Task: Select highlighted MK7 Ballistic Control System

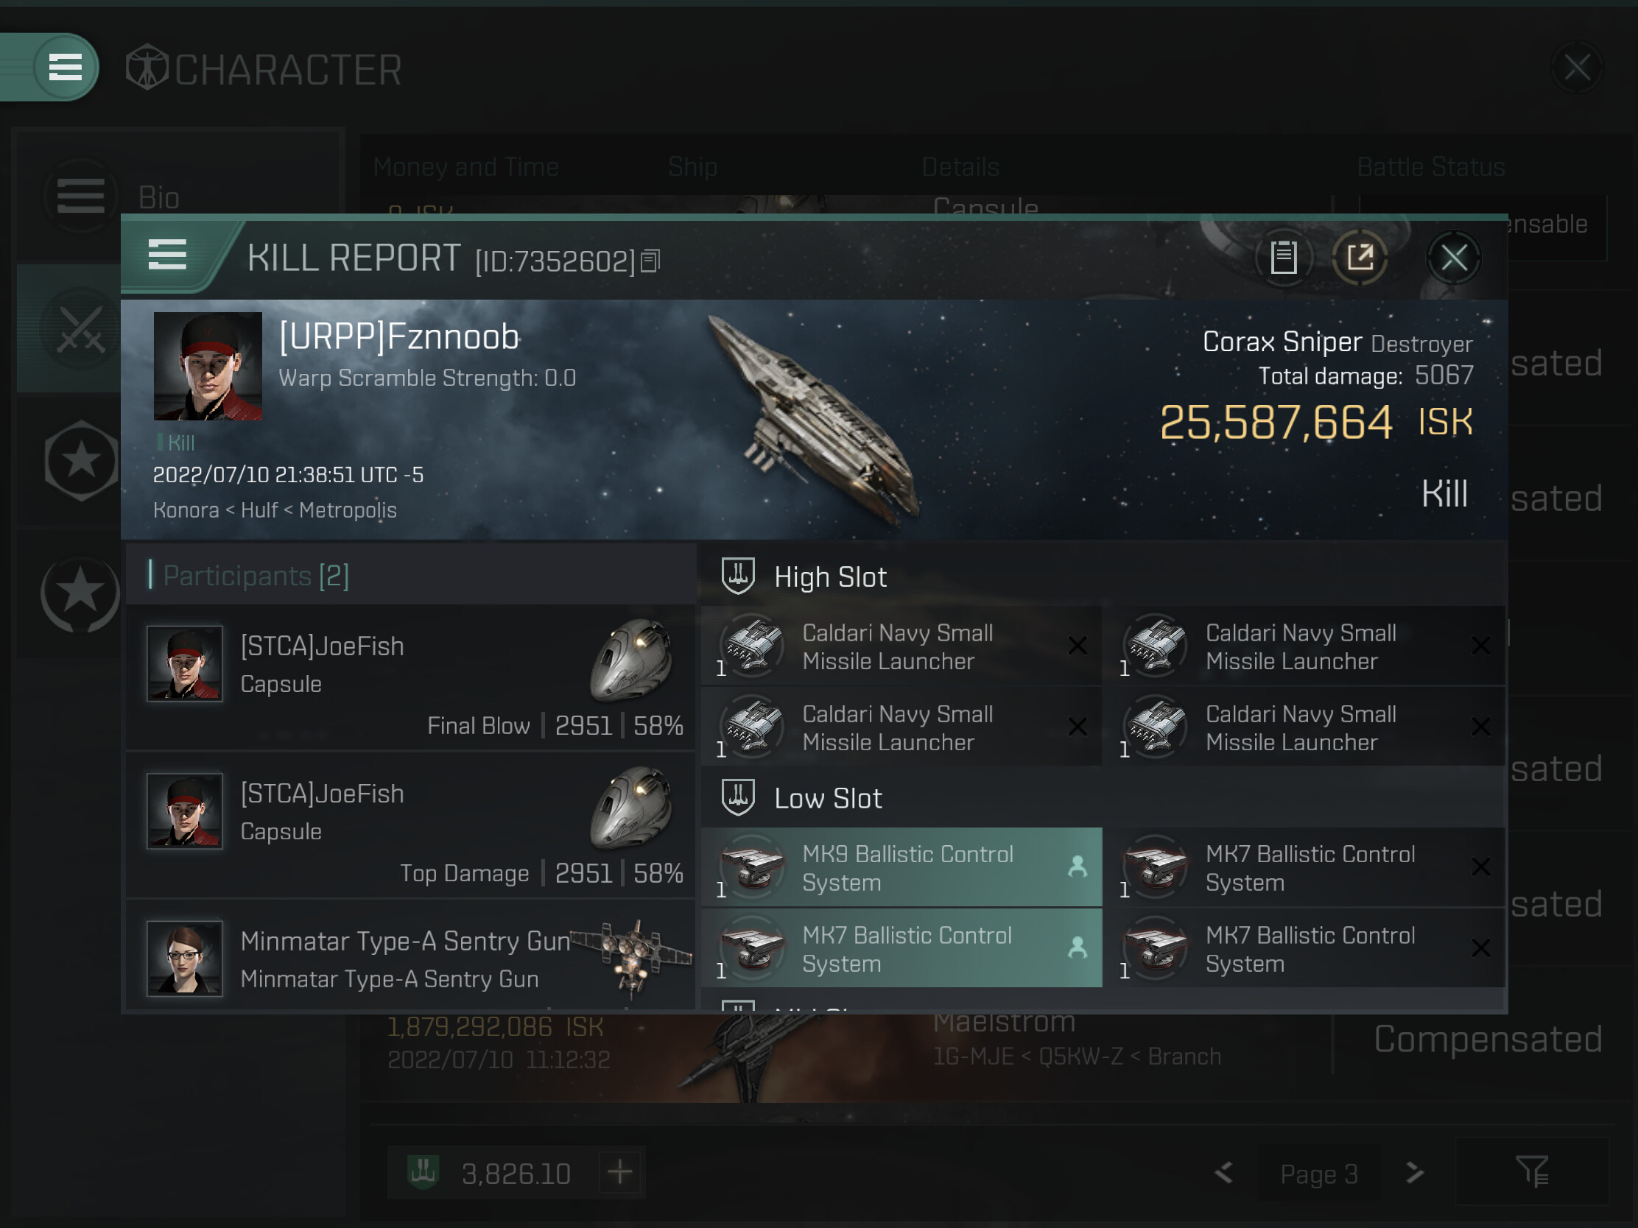Action: pyautogui.click(x=901, y=948)
